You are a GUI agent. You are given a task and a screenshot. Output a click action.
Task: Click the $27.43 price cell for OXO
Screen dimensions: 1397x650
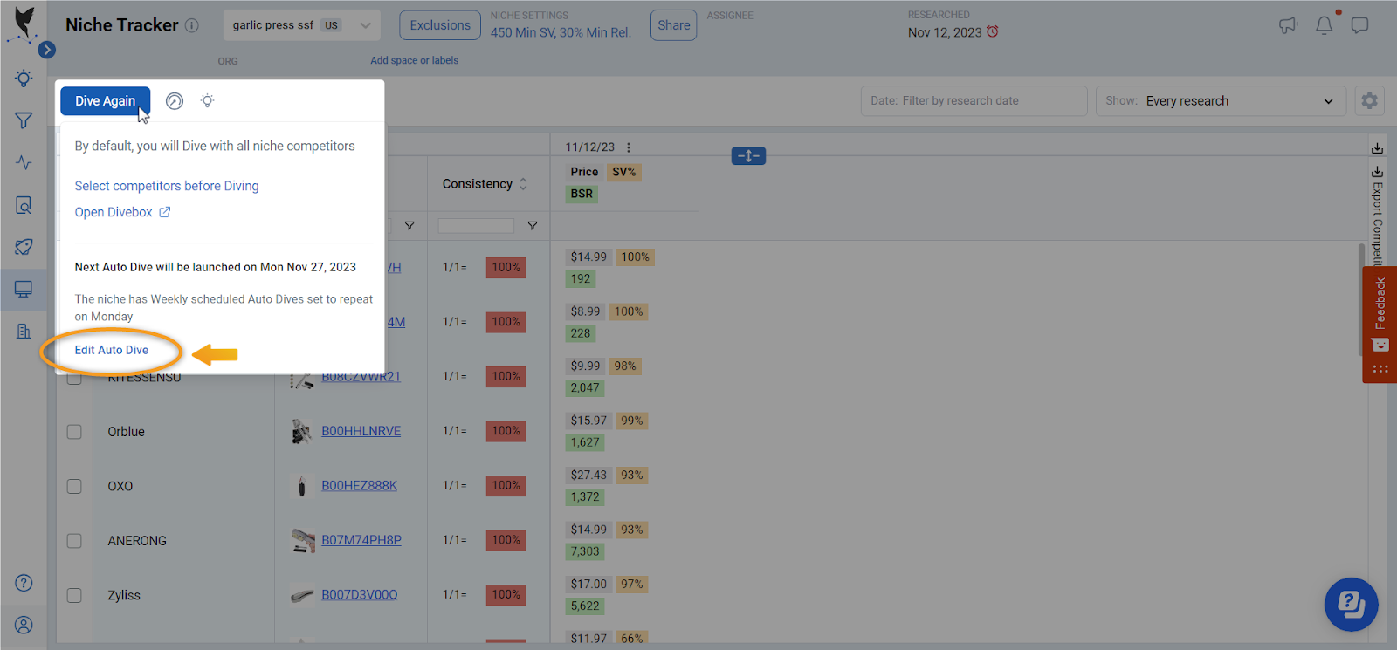588,475
